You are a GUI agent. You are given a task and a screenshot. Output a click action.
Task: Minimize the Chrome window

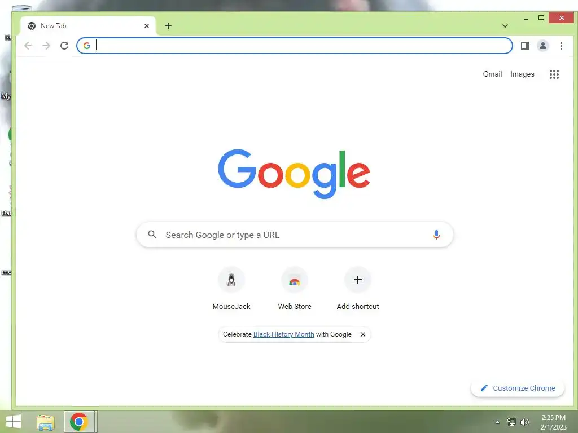526,19
